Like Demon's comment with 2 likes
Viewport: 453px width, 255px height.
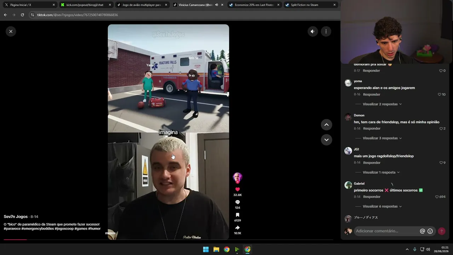(441, 129)
